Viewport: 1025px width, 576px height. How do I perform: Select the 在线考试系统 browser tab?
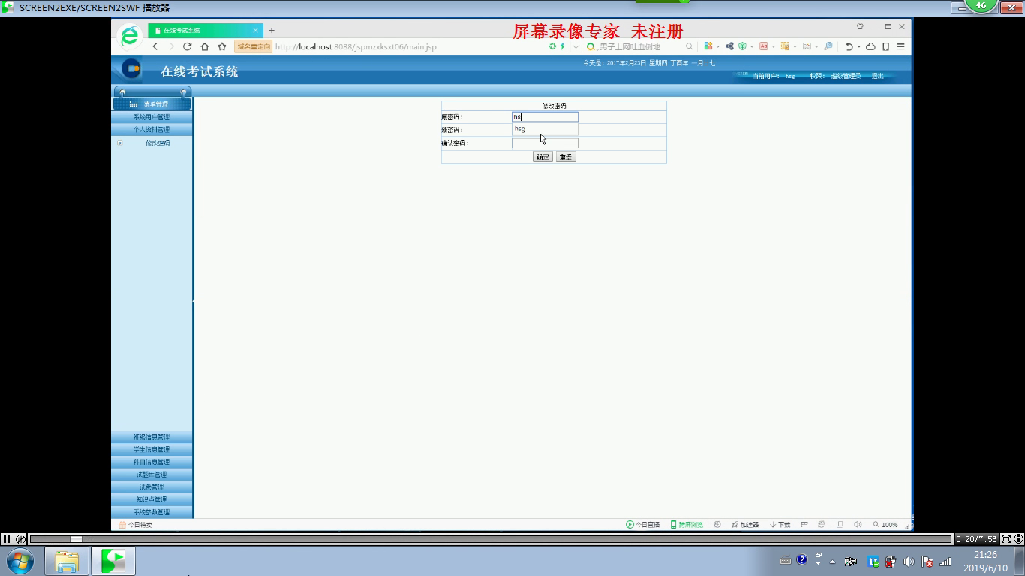click(x=204, y=31)
